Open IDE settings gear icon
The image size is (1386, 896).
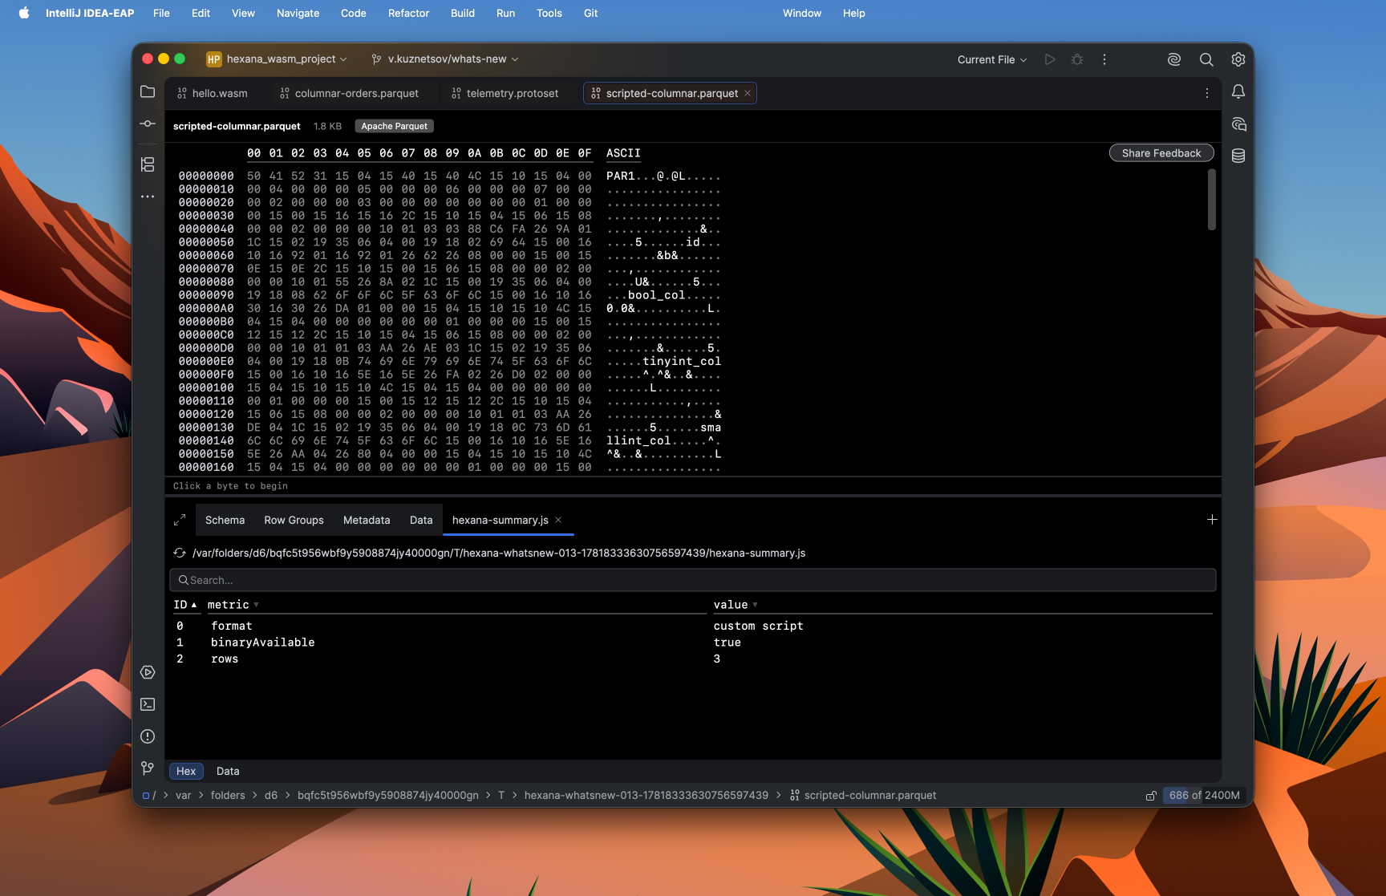(1238, 59)
